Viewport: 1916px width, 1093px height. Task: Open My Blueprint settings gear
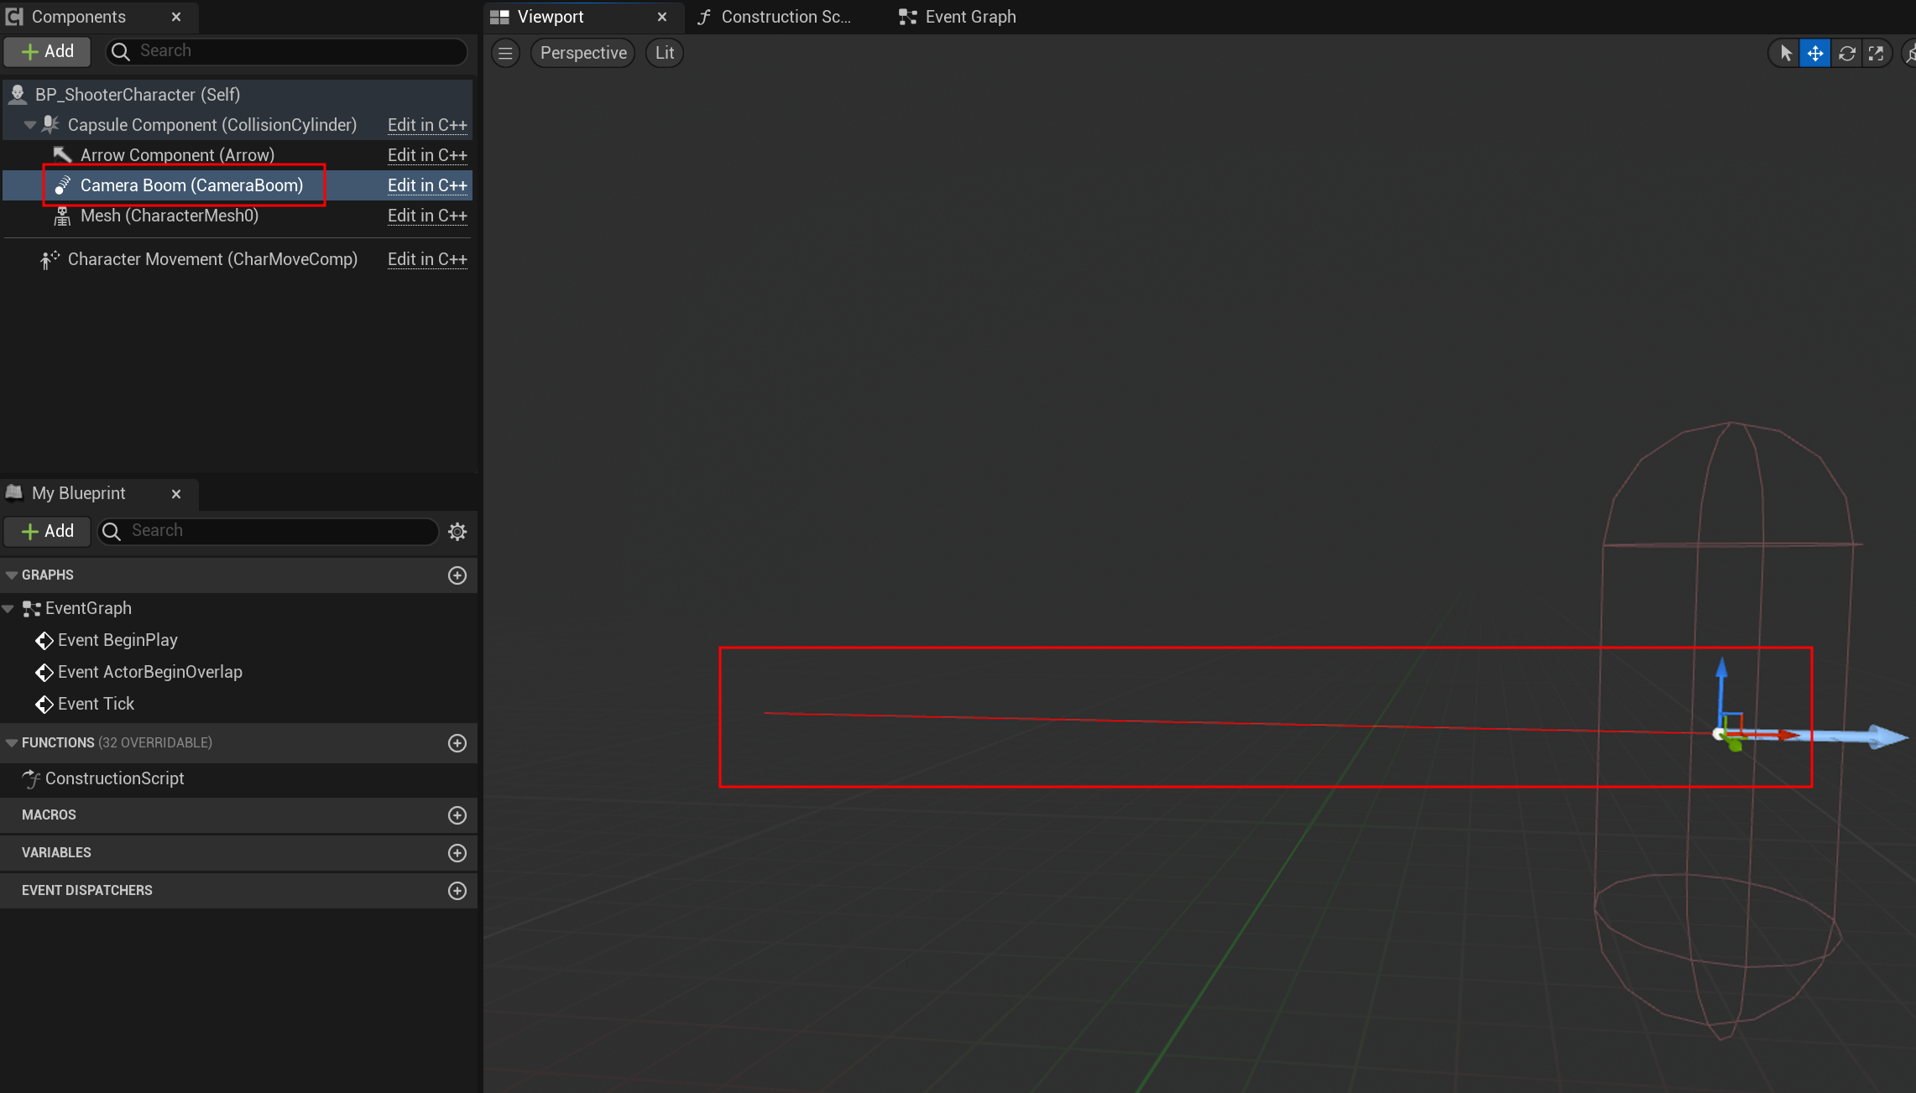(x=457, y=531)
